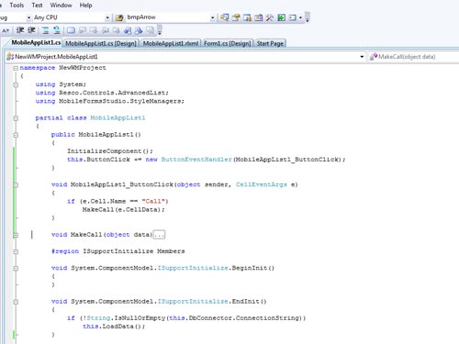
Task: Uncomment the selected lines icon
Action: click(x=56, y=30)
